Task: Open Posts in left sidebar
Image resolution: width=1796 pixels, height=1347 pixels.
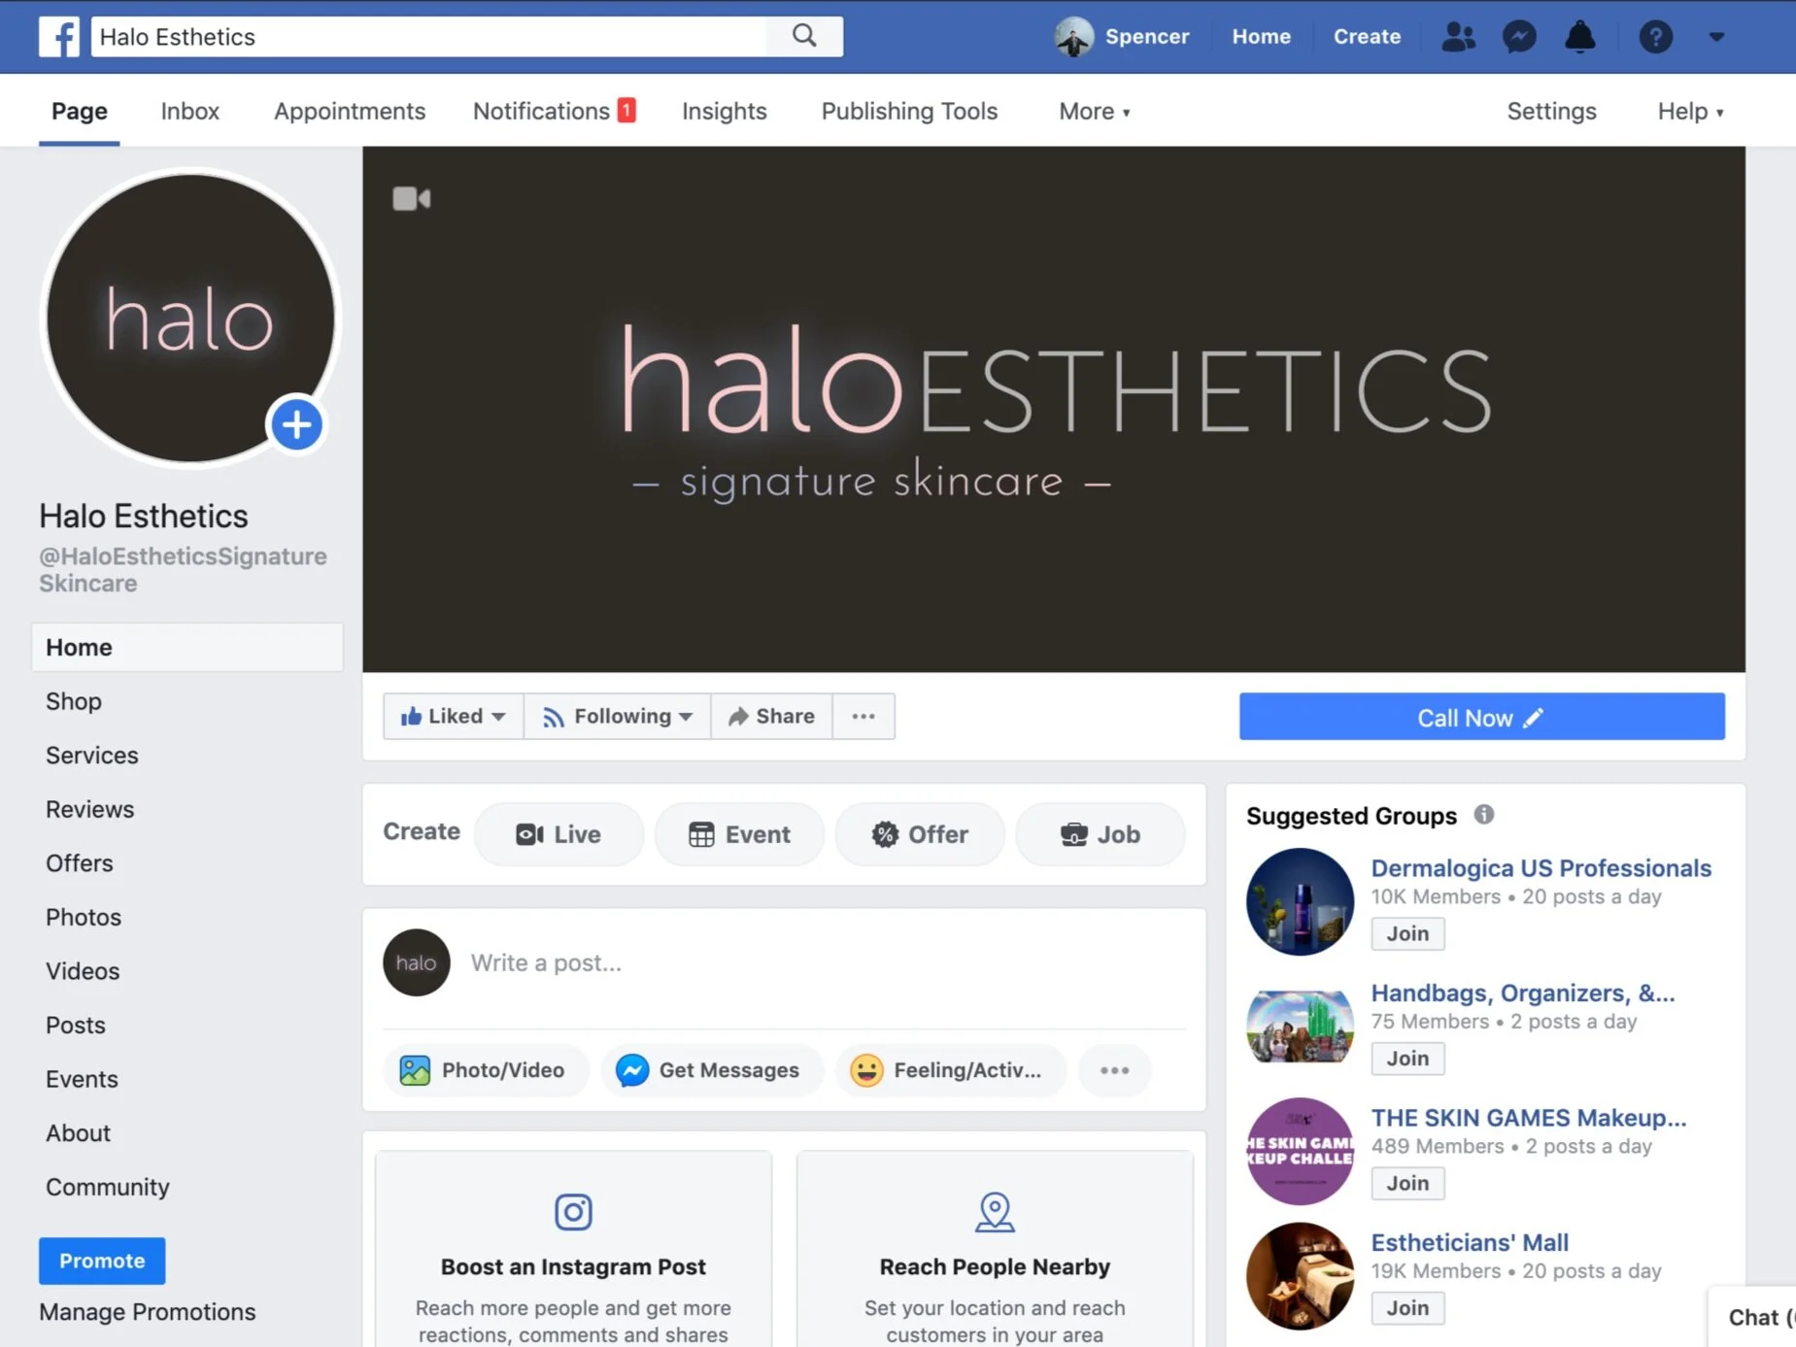Action: [x=76, y=1026]
